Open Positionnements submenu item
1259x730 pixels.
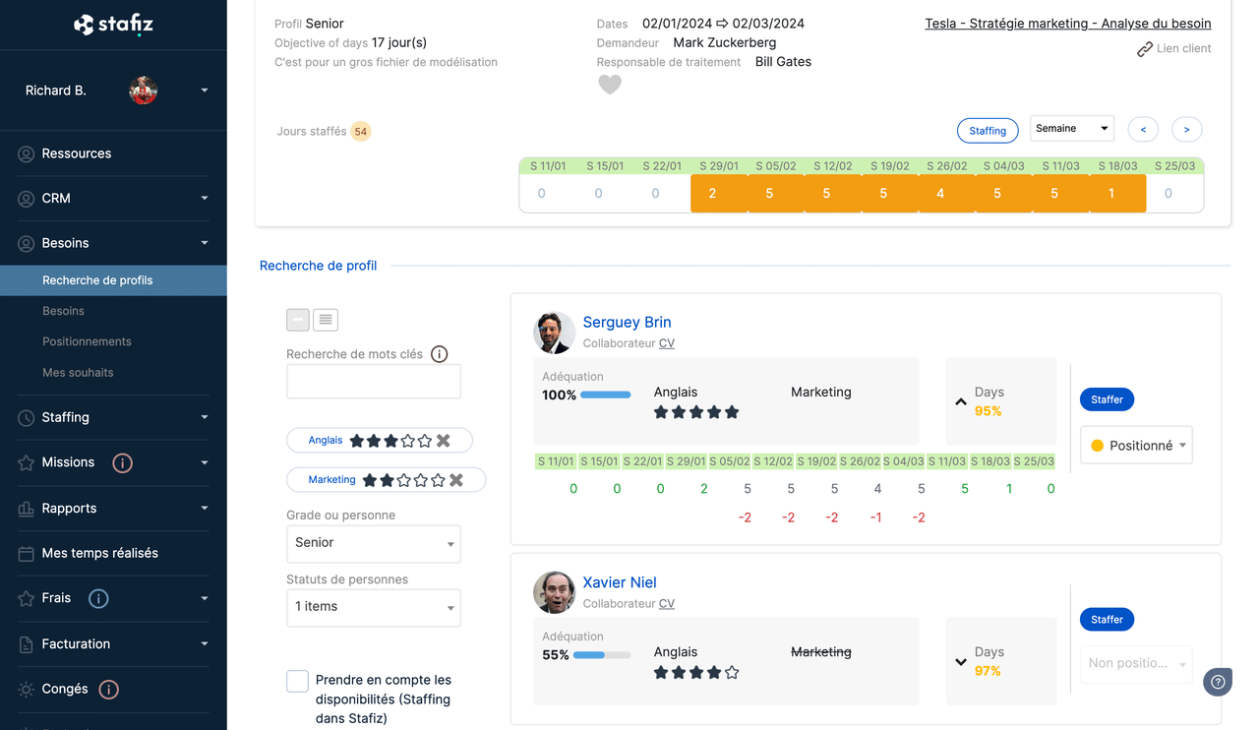point(87,341)
